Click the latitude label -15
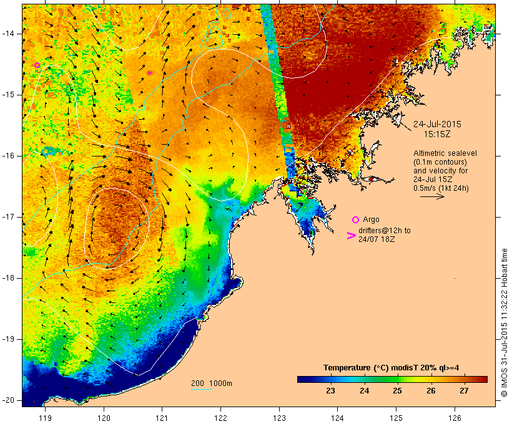Screen dimensions: 512x424 [8, 95]
